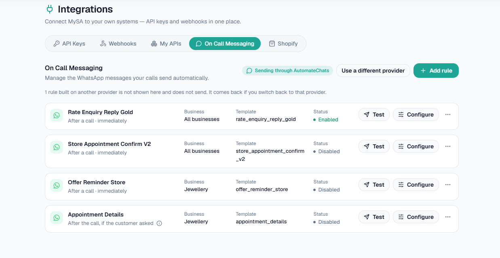
Task: Click the Enabled status of Rate Enquiry rule
Action: click(x=326, y=119)
